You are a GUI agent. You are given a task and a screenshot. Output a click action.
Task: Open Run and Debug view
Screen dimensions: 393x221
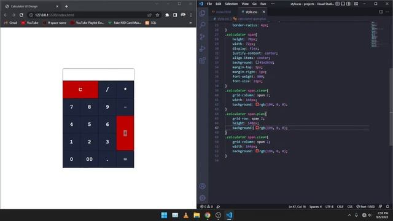203,48
